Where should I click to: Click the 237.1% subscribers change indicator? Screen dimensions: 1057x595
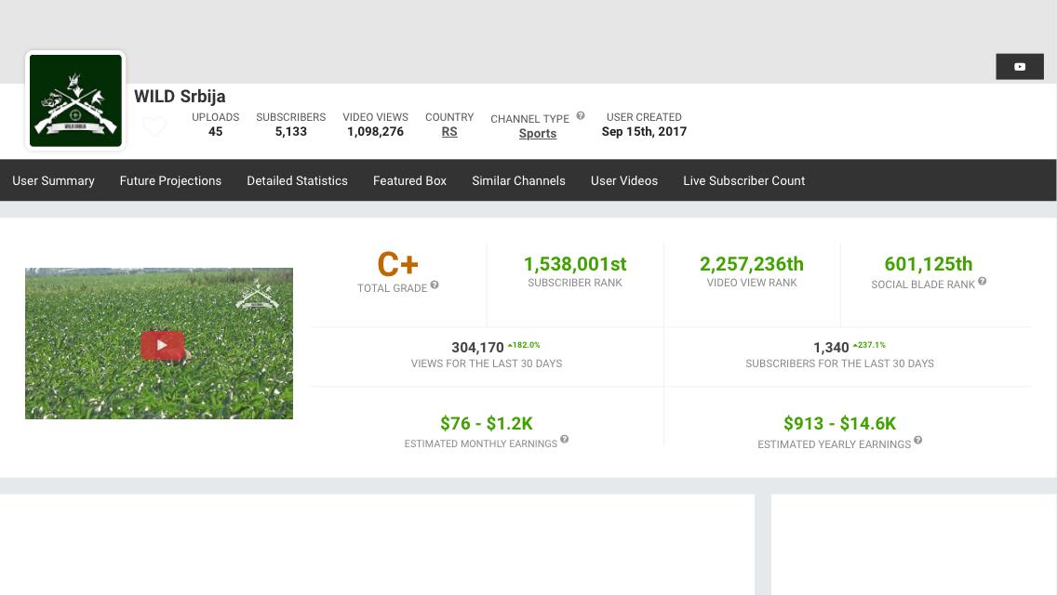pos(870,345)
